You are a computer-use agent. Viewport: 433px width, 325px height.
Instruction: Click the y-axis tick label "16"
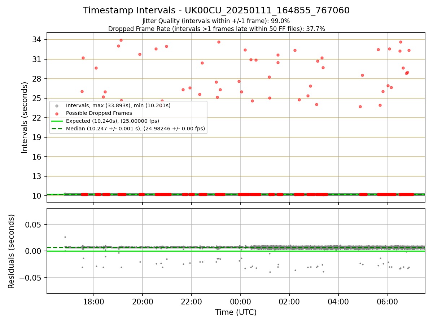(38, 157)
